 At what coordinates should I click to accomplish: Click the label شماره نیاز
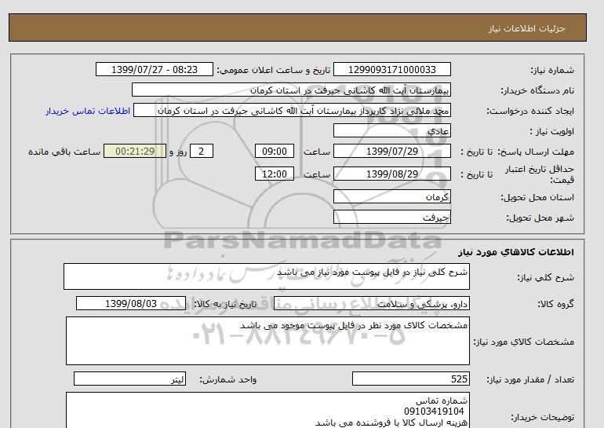tap(552, 70)
